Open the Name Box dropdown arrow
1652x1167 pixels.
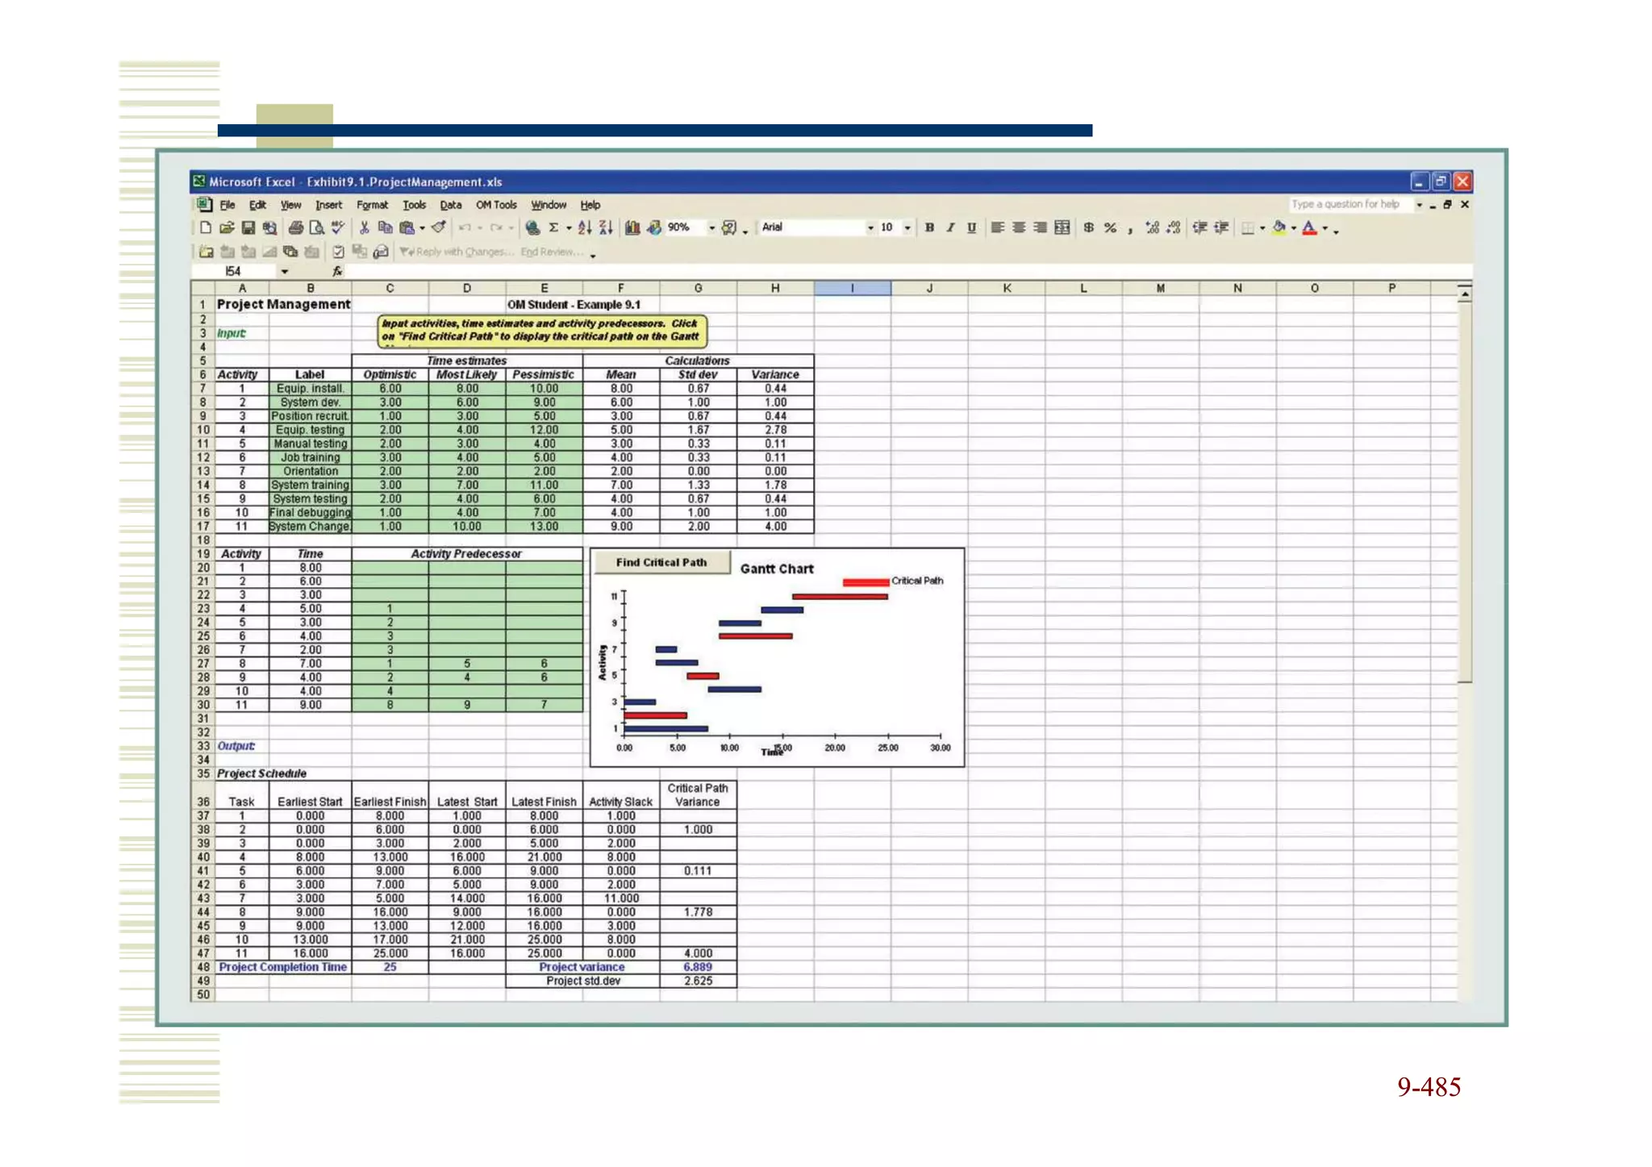pos(285,272)
